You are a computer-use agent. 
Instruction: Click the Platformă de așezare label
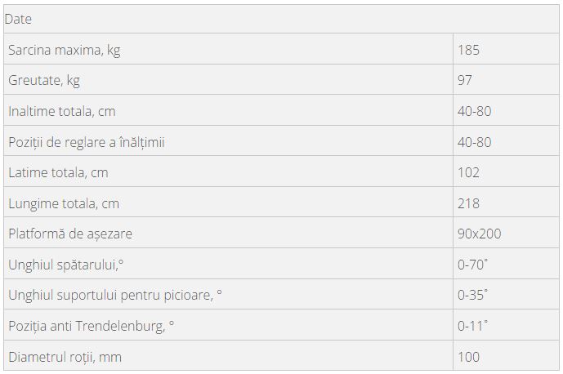(70, 234)
